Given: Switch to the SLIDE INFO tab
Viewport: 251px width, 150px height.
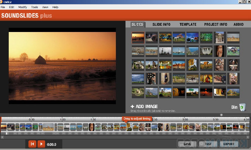Looking at the screenshot, I should click(161, 24).
